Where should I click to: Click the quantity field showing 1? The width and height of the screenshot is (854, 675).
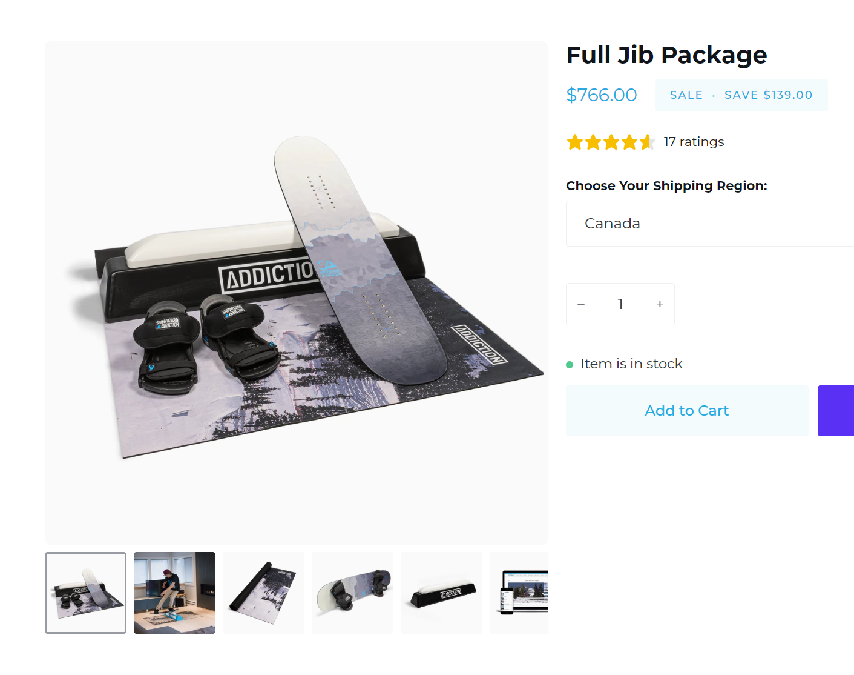620,304
